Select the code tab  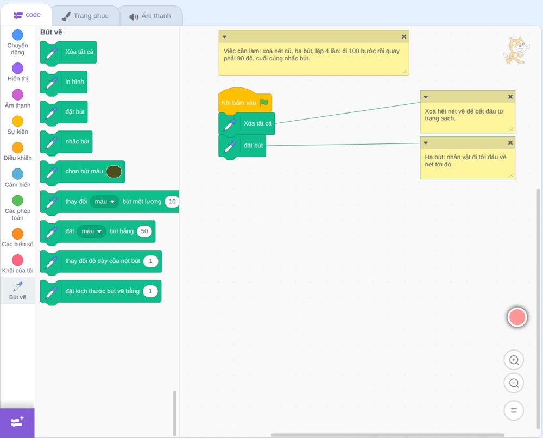pos(27,15)
